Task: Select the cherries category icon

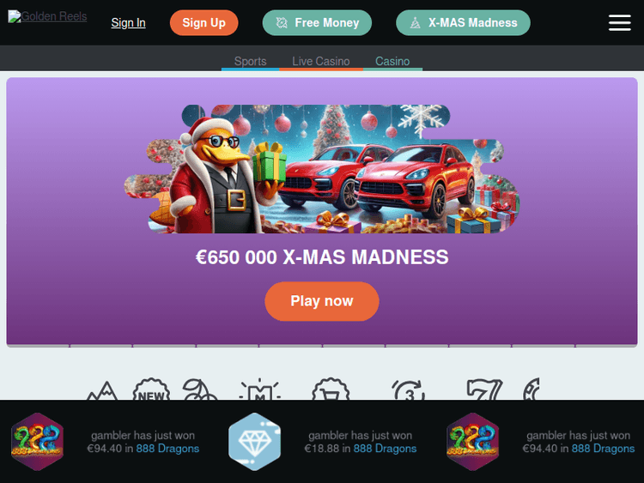Action: (x=199, y=389)
